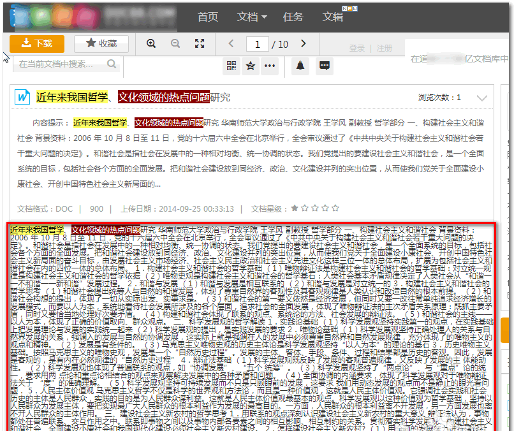521x431 pixels.
Task: Click the orange 下载 download button
Action: 37,43
